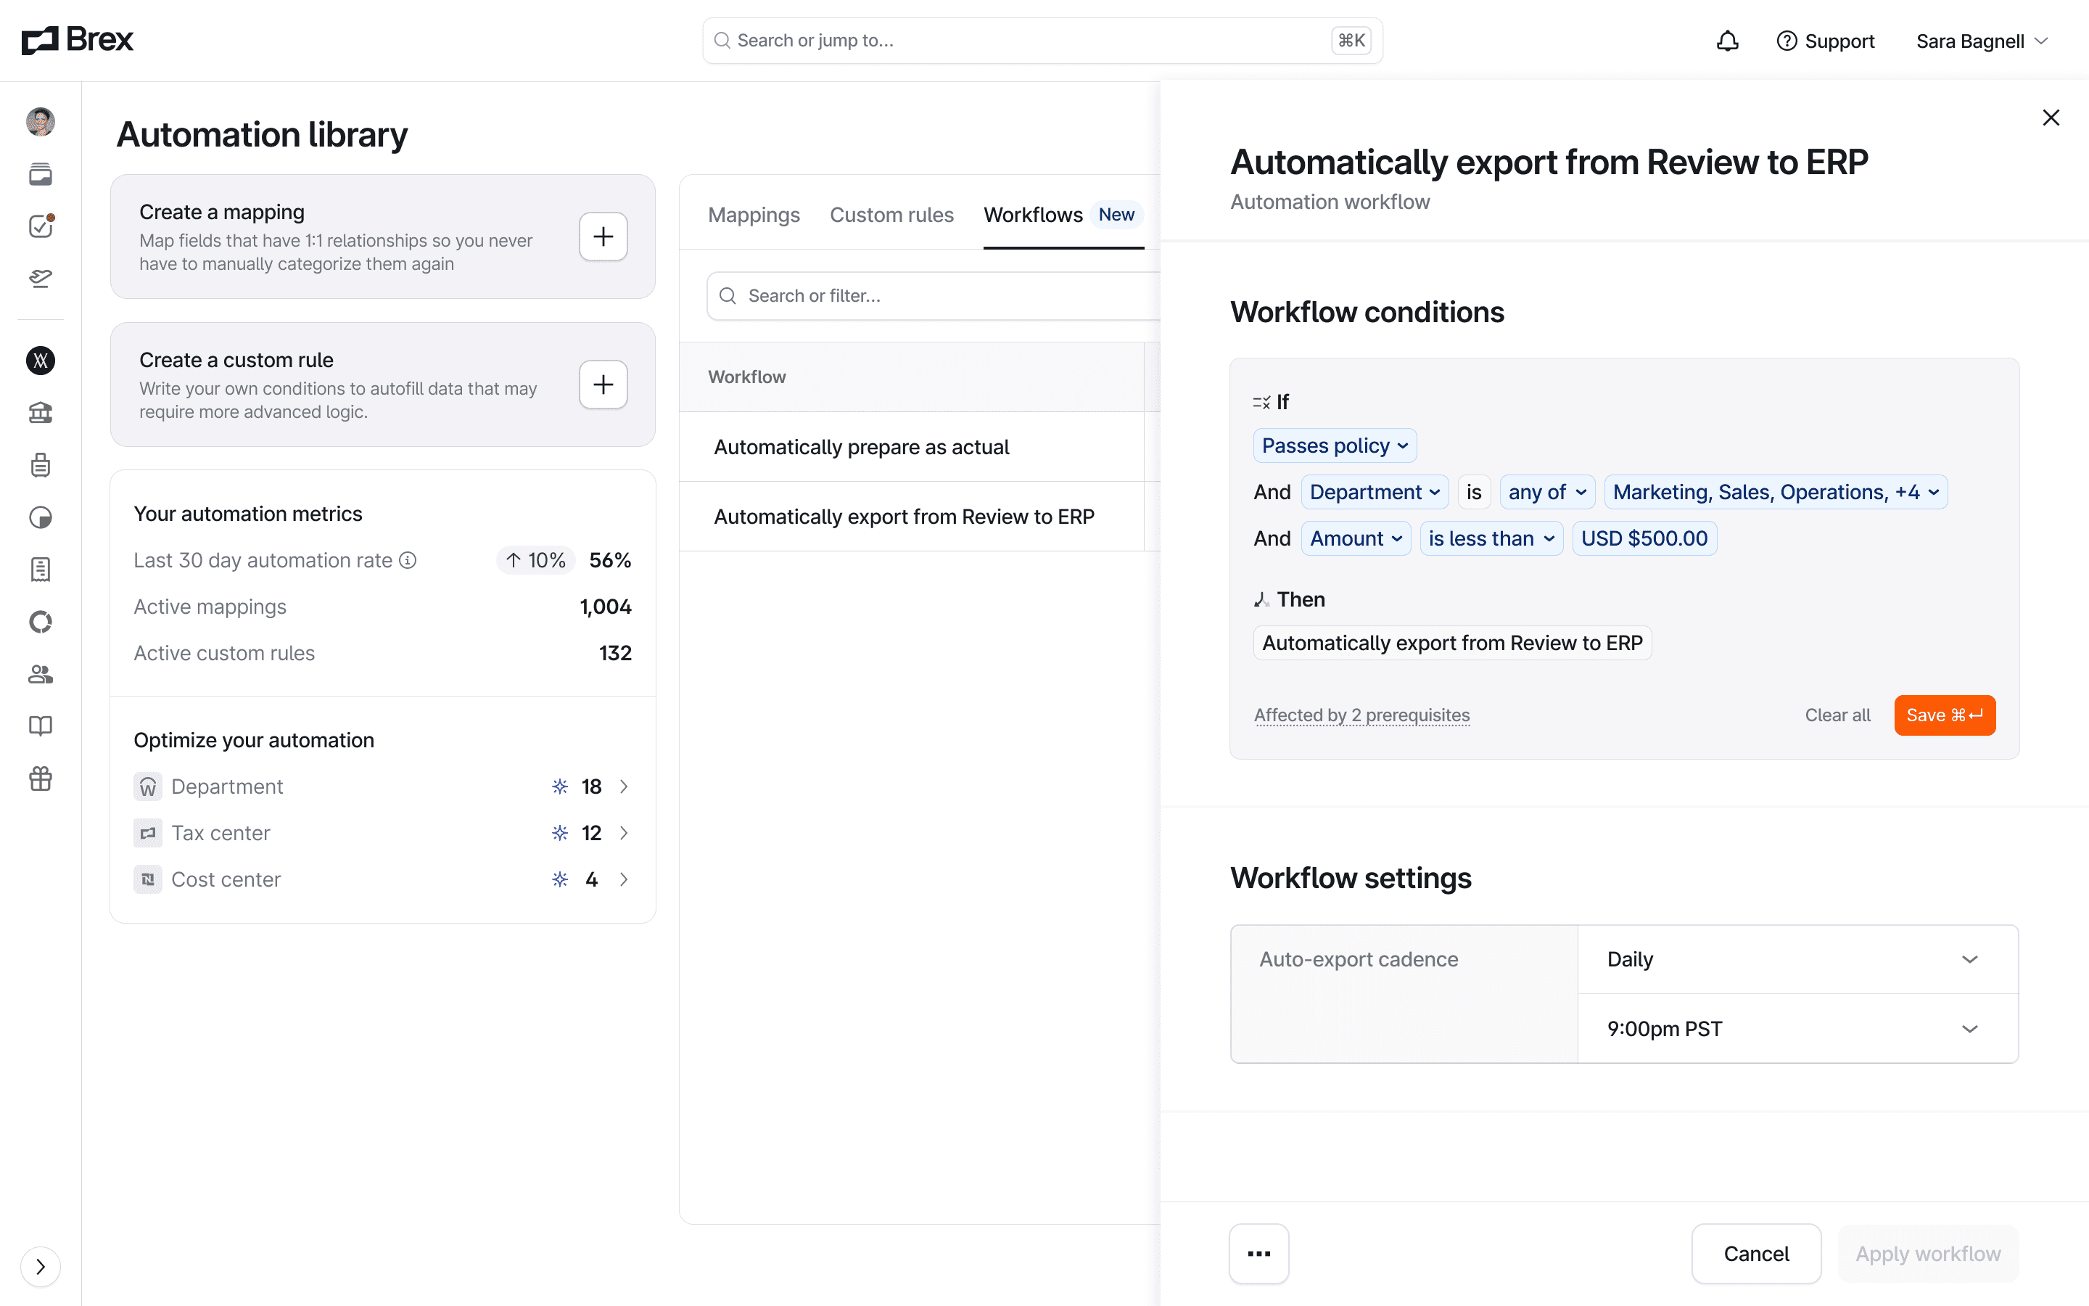Open the 'is less than' operator dropdown
This screenshot has height=1306, width=2089.
1491,538
